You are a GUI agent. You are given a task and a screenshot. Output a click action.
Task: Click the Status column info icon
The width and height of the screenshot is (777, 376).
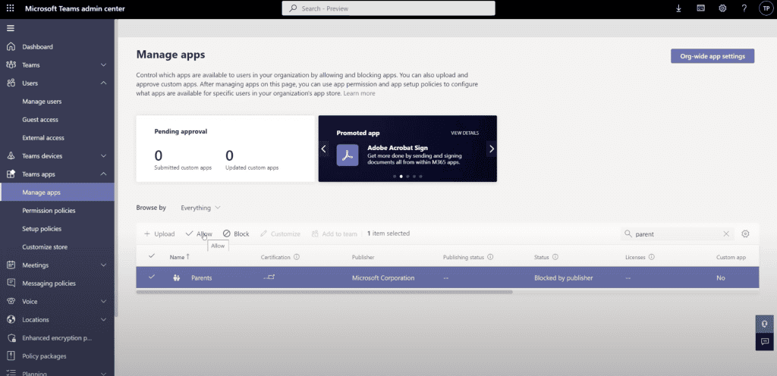point(555,257)
